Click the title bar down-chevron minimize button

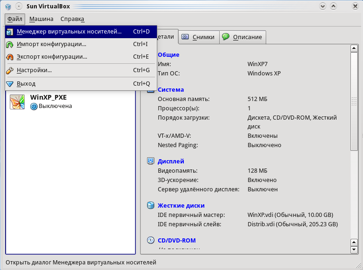[323, 6]
